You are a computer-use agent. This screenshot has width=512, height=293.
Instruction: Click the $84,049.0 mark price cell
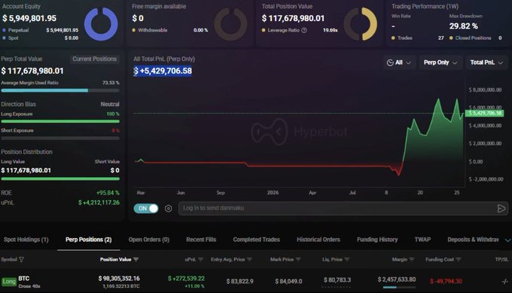coord(288,281)
